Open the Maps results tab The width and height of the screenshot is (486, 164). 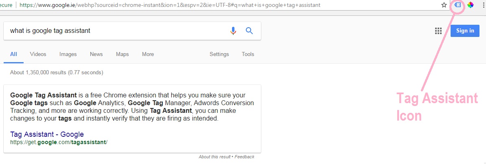click(x=123, y=54)
